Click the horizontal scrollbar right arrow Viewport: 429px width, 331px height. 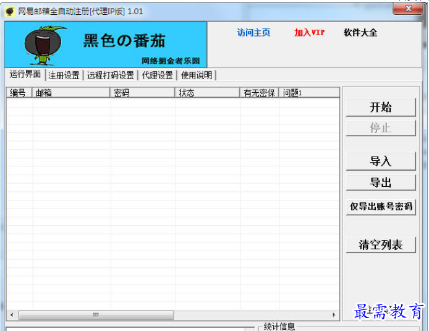(x=334, y=315)
